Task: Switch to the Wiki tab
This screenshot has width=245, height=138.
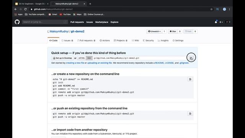Action: pos(135,41)
